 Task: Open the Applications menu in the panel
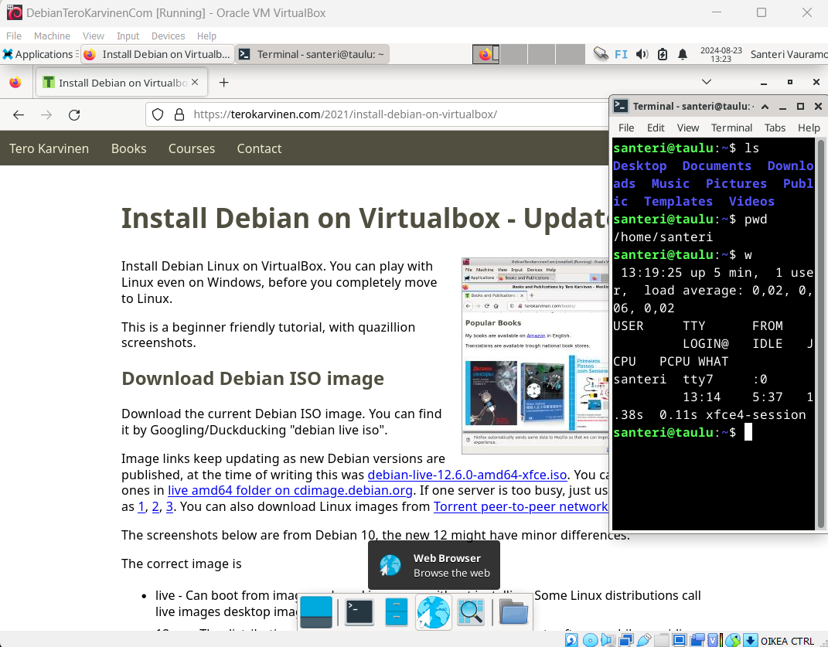(37, 54)
